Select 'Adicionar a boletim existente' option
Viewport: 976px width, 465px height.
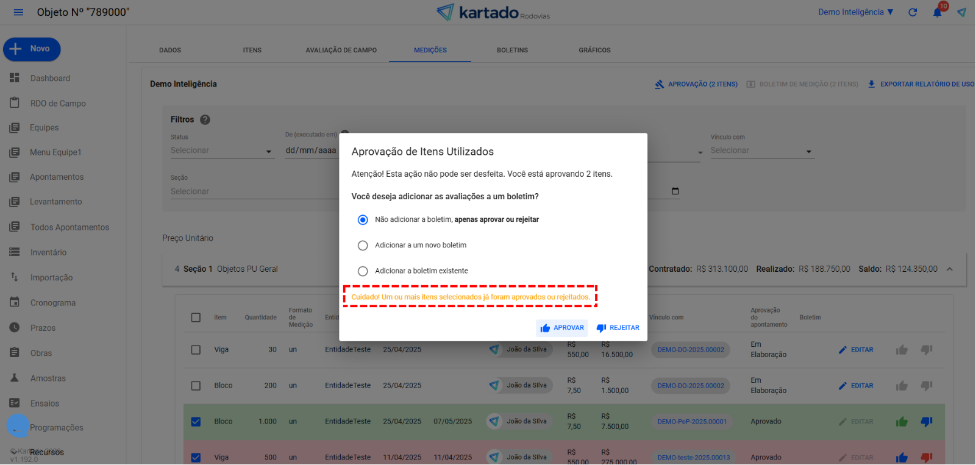coord(363,271)
